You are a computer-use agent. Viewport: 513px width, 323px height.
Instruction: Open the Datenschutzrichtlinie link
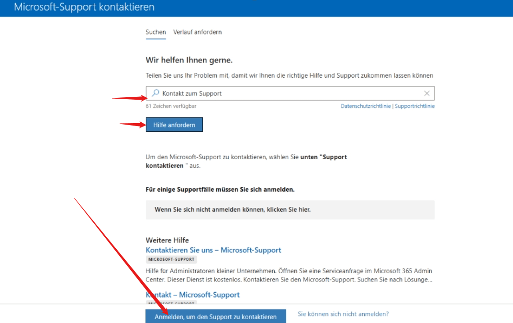coord(366,106)
